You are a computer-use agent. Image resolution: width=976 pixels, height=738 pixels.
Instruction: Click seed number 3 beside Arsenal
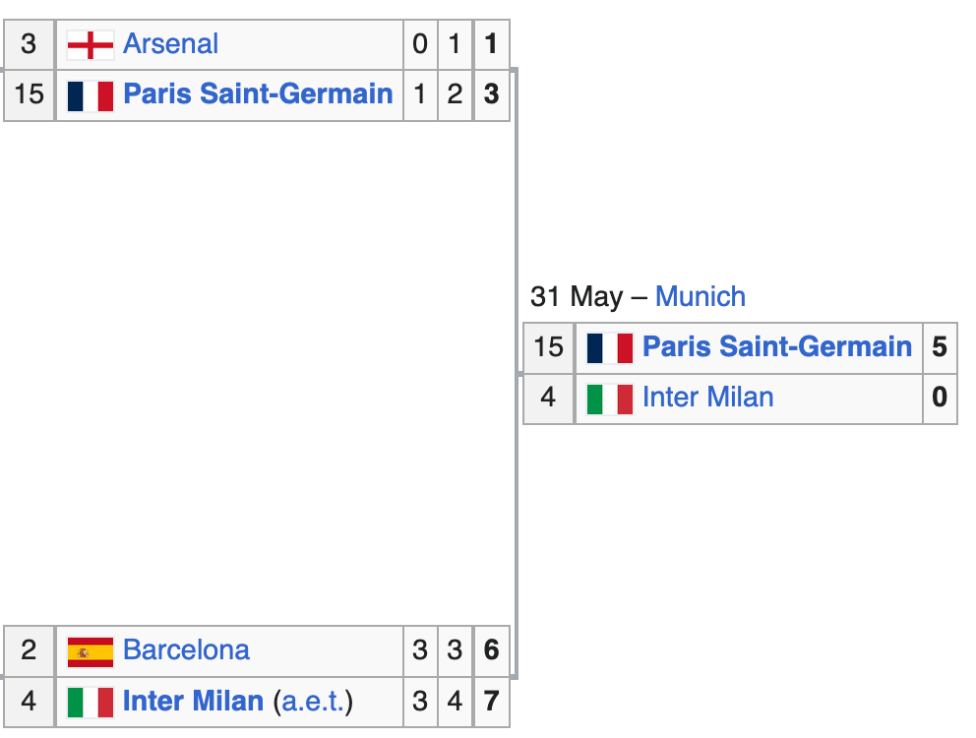[x=29, y=44]
